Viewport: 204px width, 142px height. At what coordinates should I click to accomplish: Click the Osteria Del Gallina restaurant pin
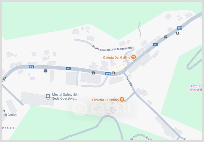pos(133,57)
